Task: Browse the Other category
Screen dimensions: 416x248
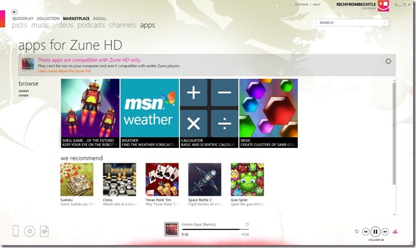Action: 23,96
